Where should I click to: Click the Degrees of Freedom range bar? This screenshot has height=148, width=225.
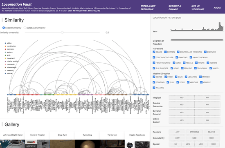click(x=197, y=40)
